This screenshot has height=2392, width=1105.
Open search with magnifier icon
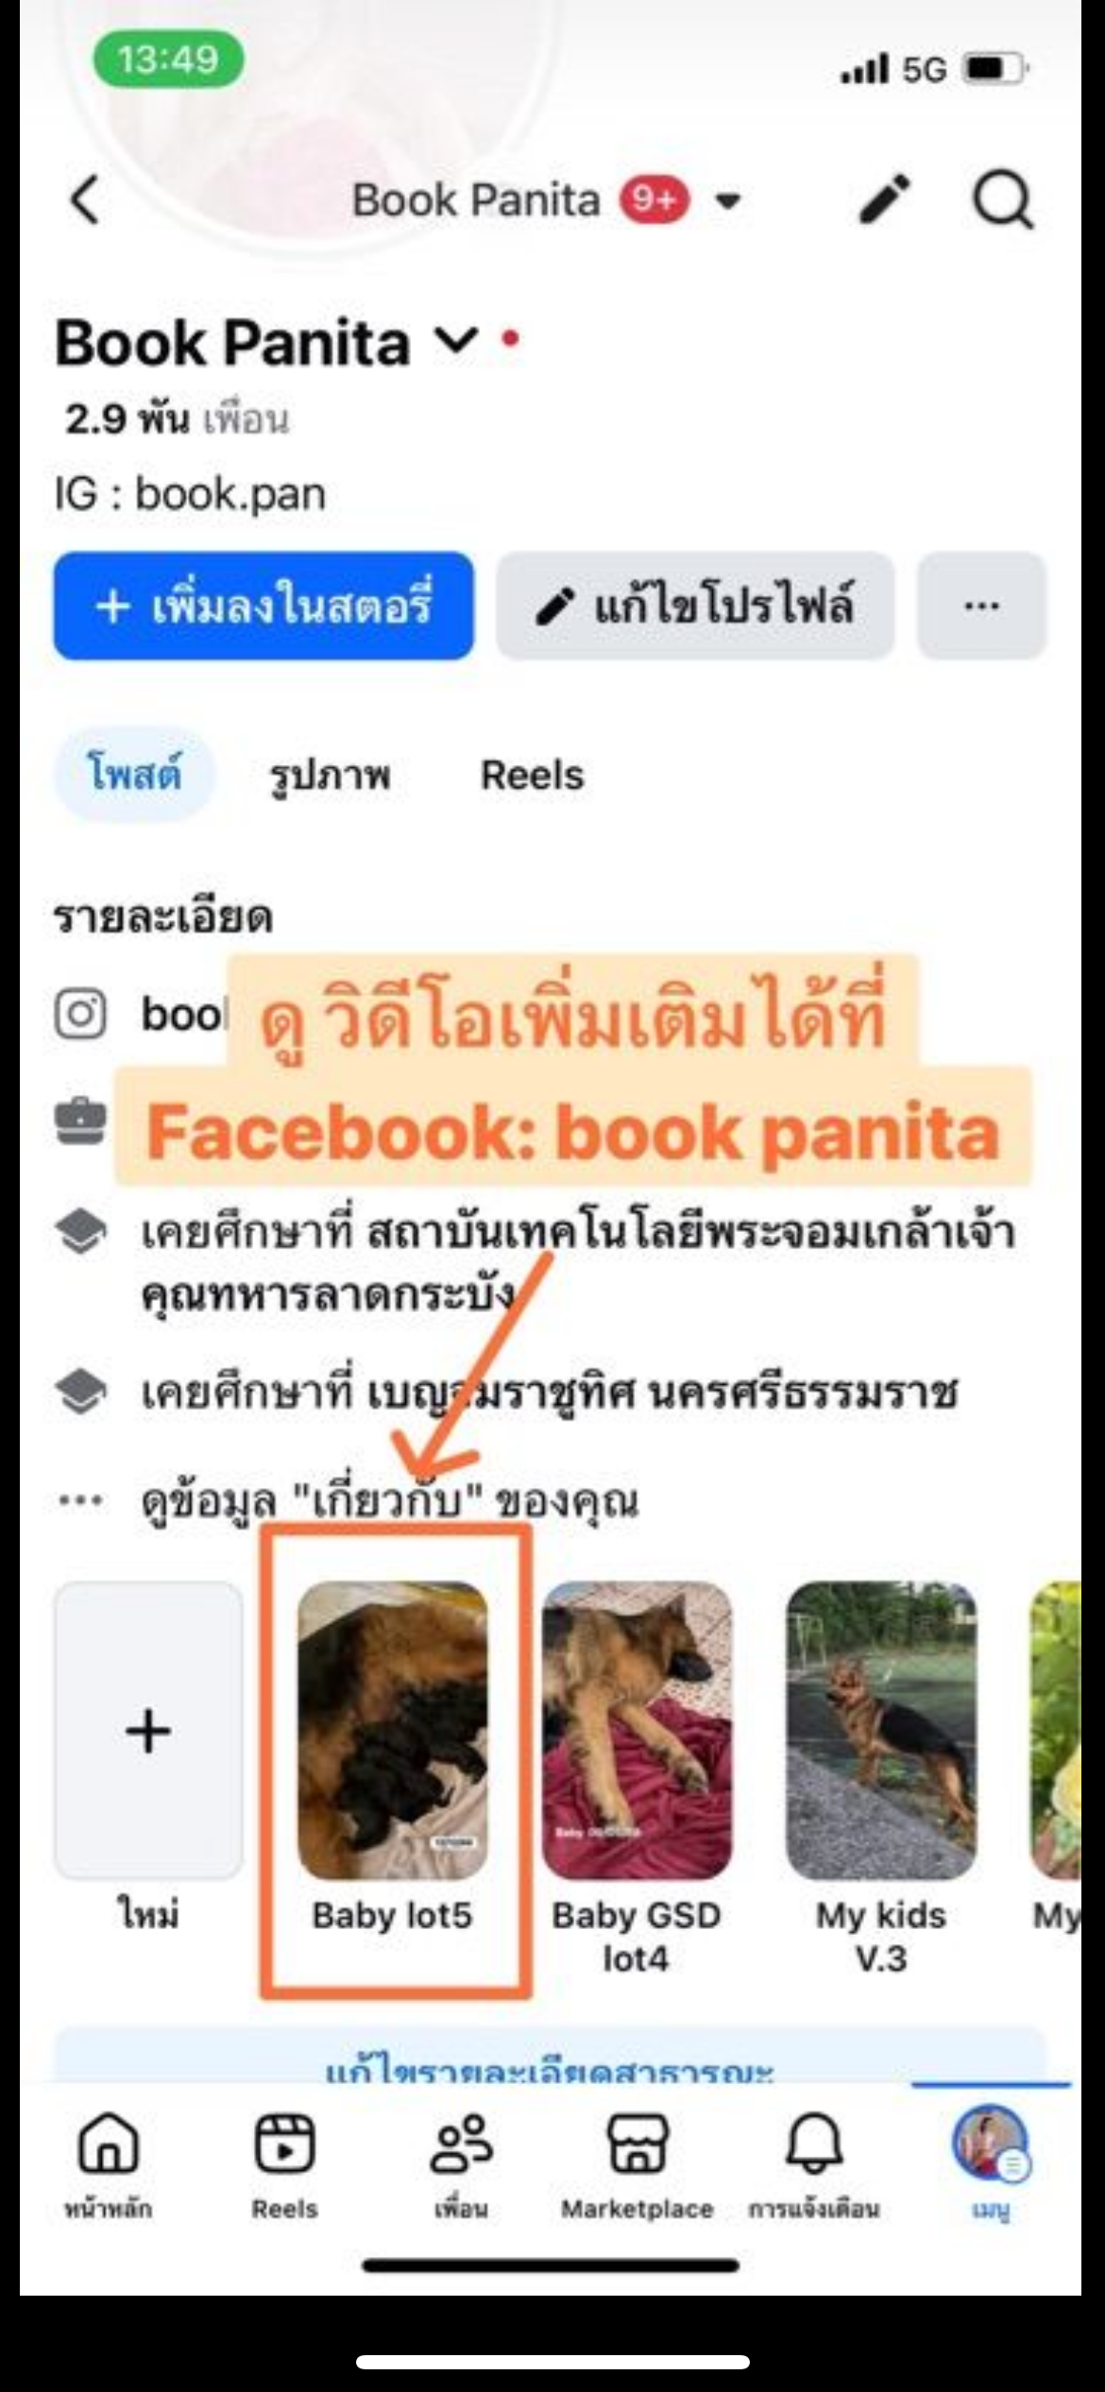1003,200
